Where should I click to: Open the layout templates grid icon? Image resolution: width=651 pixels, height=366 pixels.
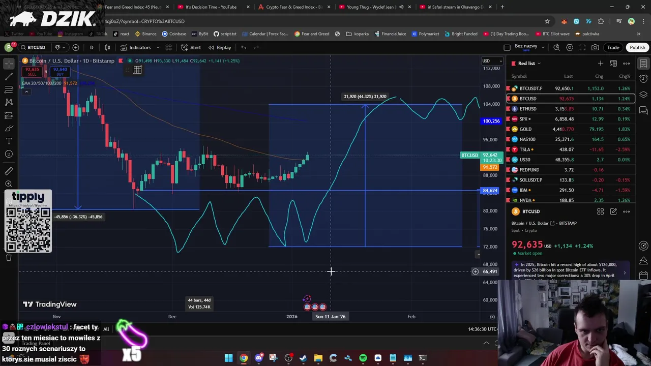[x=168, y=47]
